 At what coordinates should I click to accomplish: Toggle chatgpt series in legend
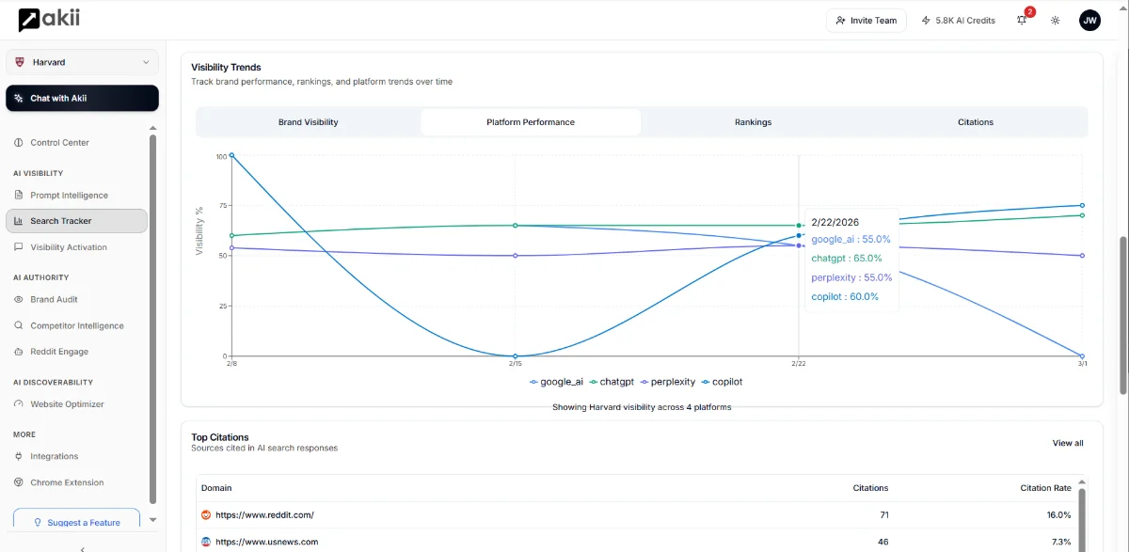click(612, 382)
